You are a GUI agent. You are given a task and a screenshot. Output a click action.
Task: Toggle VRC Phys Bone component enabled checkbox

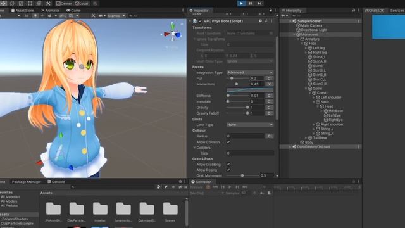[x=201, y=21]
